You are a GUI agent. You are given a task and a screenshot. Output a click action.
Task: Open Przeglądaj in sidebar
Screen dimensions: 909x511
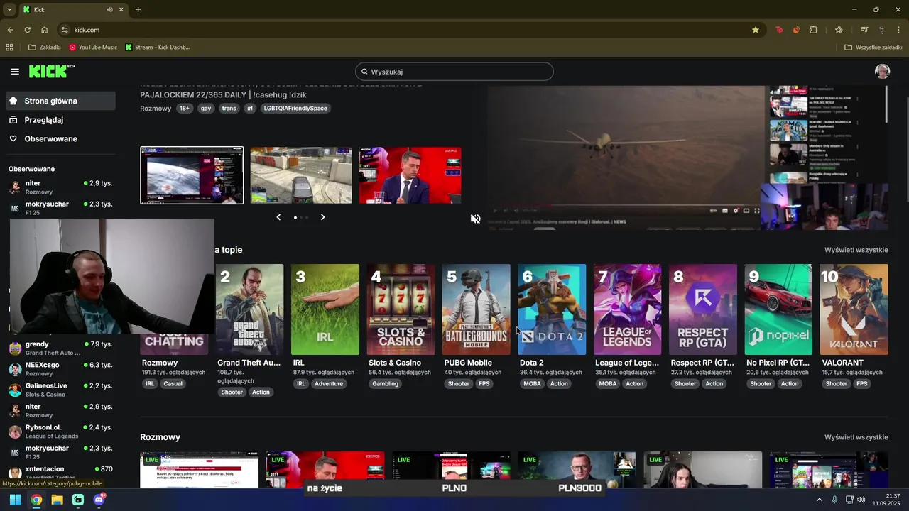point(60,120)
